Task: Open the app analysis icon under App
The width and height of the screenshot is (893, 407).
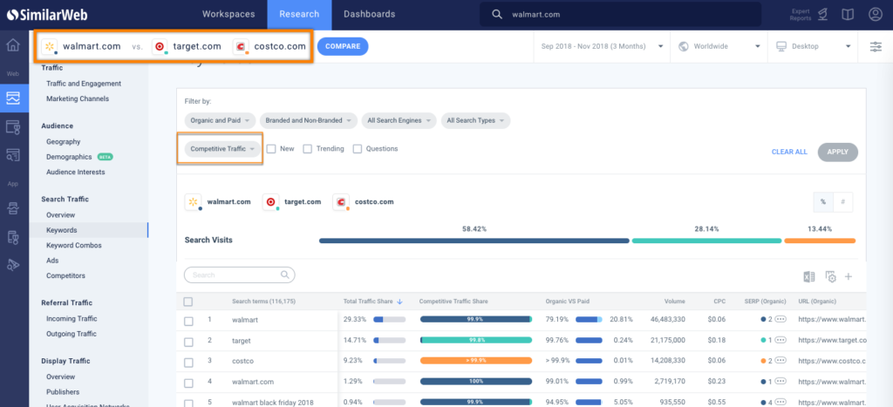Action: 14,209
